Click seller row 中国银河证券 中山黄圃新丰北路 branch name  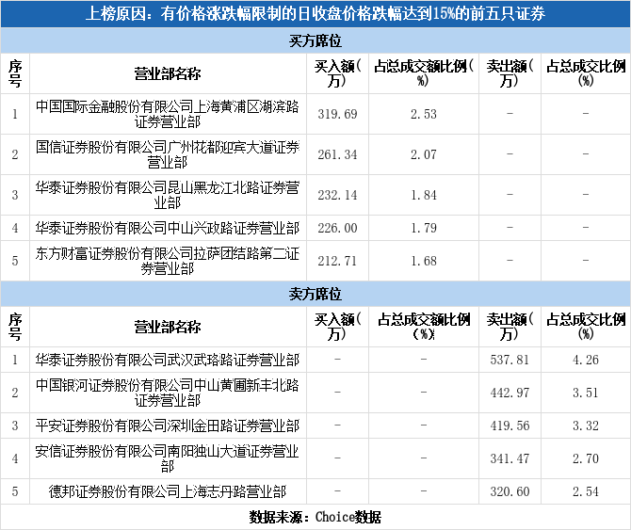pos(168,393)
